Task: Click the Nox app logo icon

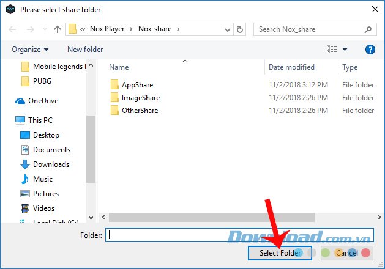Action: coord(10,10)
